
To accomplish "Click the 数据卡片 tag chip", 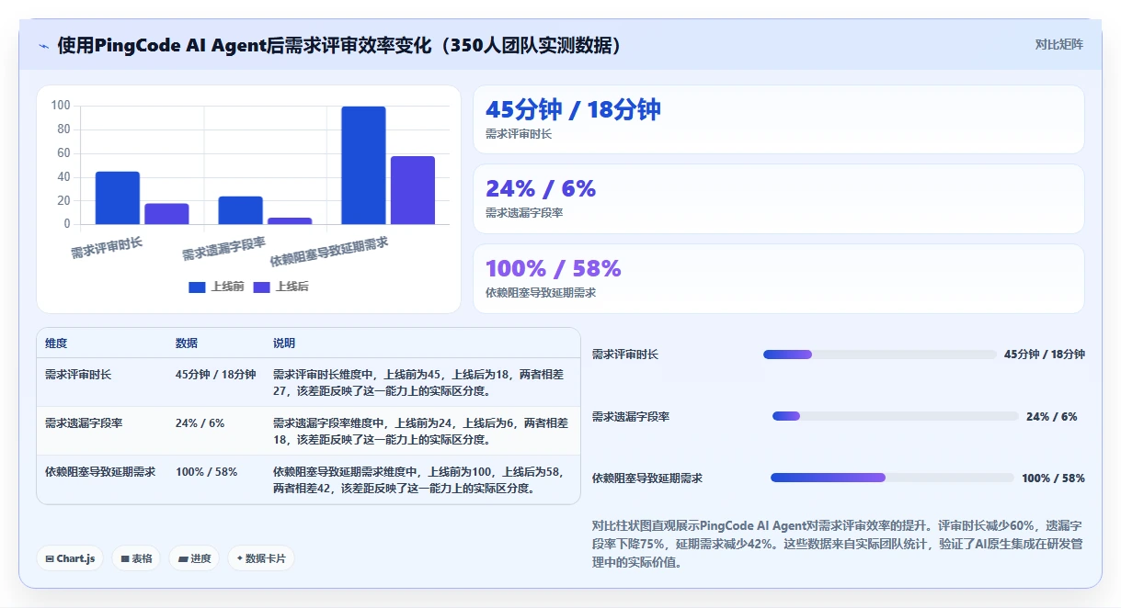I will point(261,558).
